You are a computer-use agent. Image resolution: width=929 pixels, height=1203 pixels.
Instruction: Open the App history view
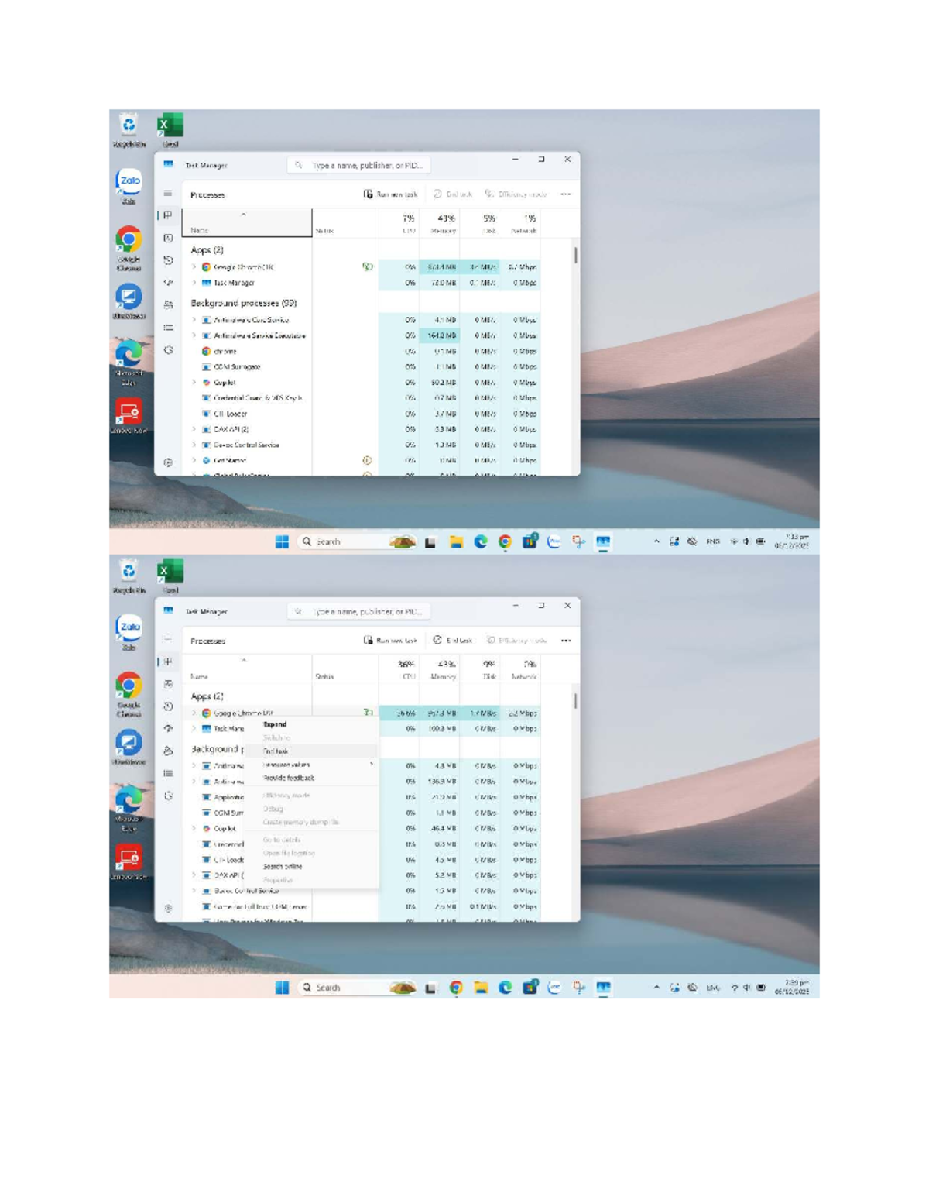tap(168, 260)
